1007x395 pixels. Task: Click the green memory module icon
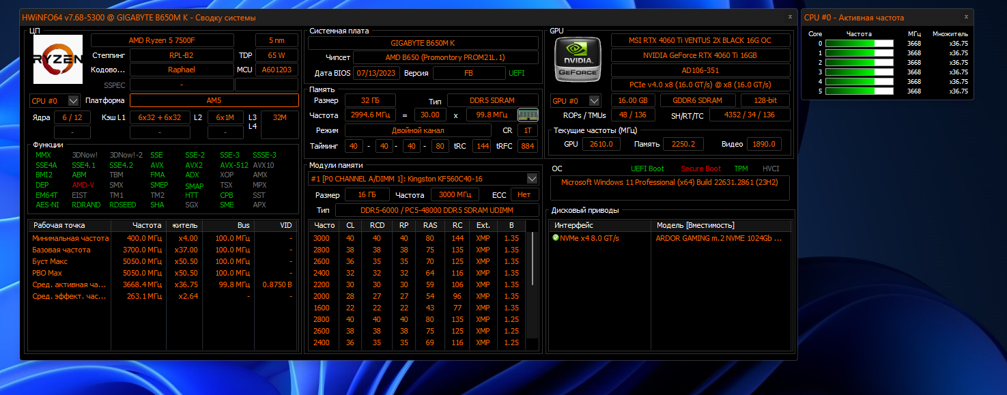pos(528,115)
